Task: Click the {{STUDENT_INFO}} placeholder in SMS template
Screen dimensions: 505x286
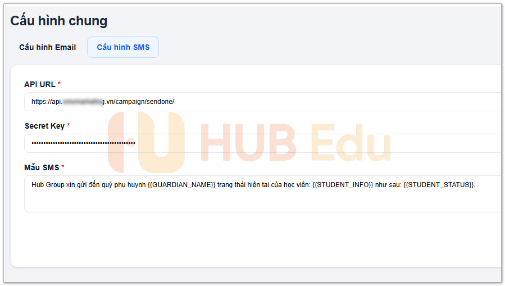Action: pyautogui.click(x=343, y=185)
